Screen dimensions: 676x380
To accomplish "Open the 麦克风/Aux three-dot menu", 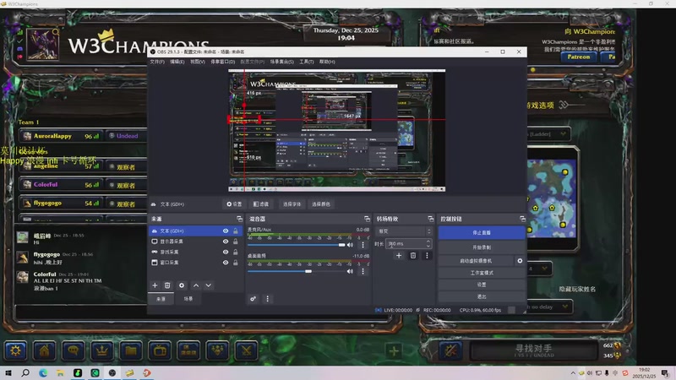I will pos(363,245).
